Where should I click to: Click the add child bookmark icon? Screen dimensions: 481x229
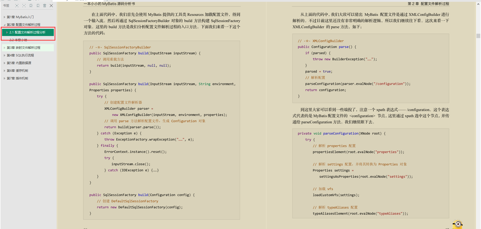(x=38, y=6)
